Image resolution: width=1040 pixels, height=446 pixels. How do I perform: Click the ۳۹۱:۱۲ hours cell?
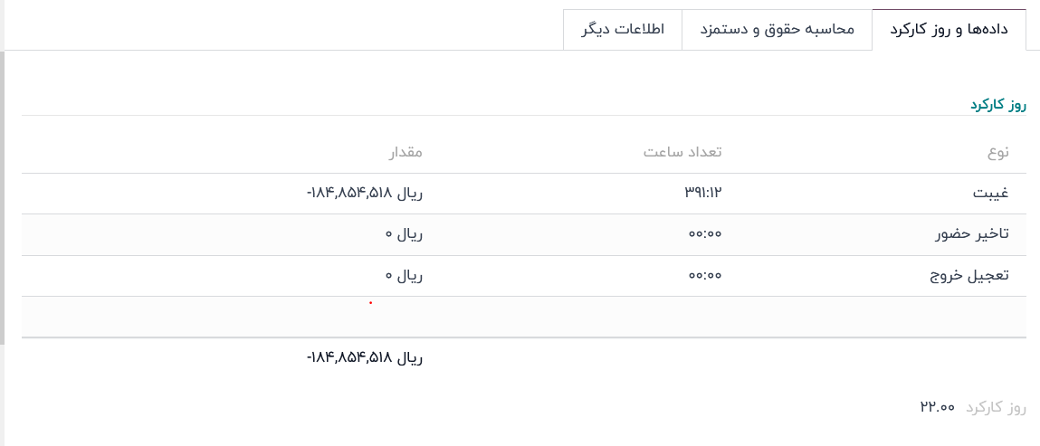click(703, 193)
